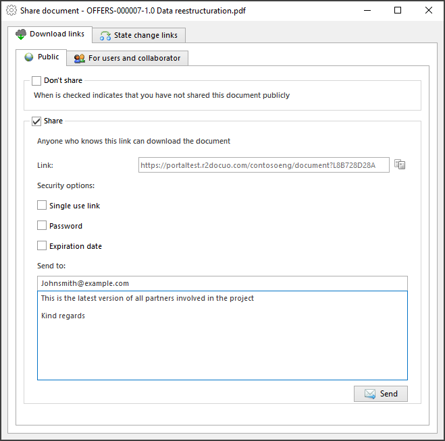Viewport: 445px width, 441px height.
Task: Click inside the message body text area
Action: click(222, 335)
